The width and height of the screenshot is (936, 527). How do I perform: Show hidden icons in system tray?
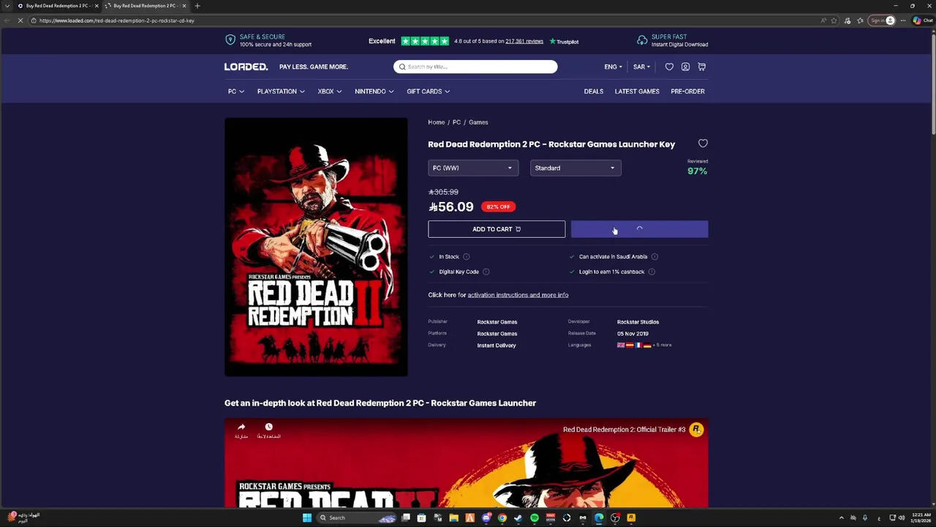tap(841, 517)
